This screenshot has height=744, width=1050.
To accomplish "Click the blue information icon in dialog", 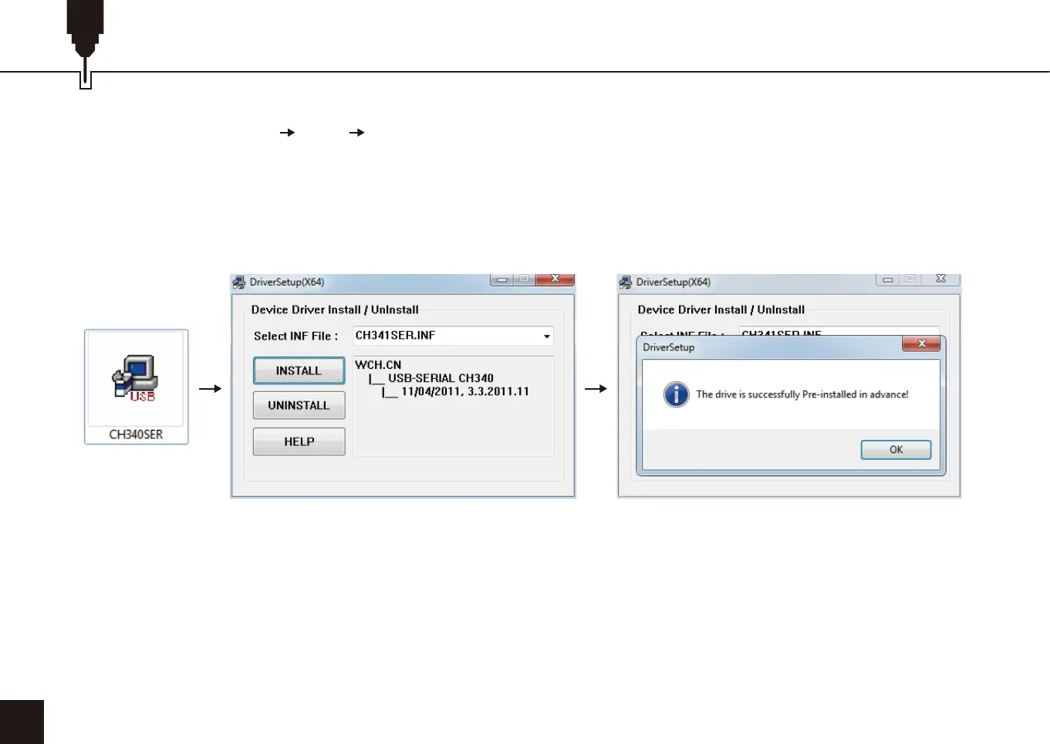I will pos(676,394).
